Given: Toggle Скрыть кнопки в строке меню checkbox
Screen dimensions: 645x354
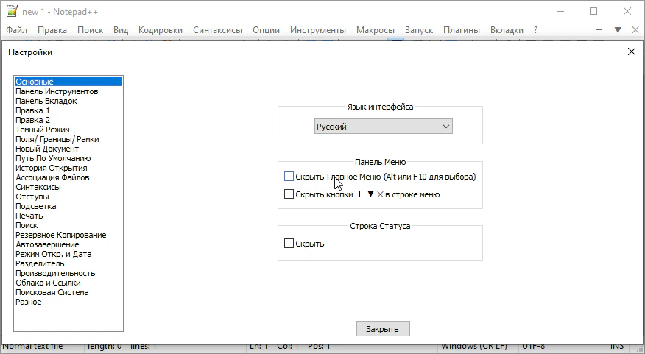Looking at the screenshot, I should [289, 194].
